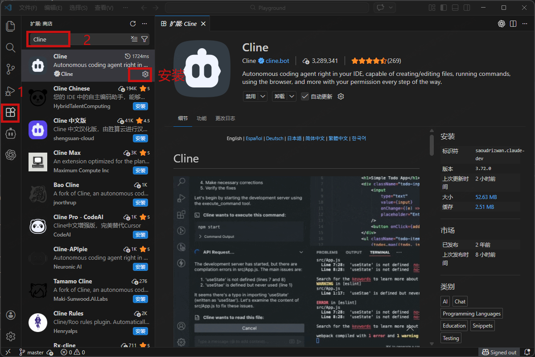Click the star rating (269) on Cline page

tap(376, 61)
